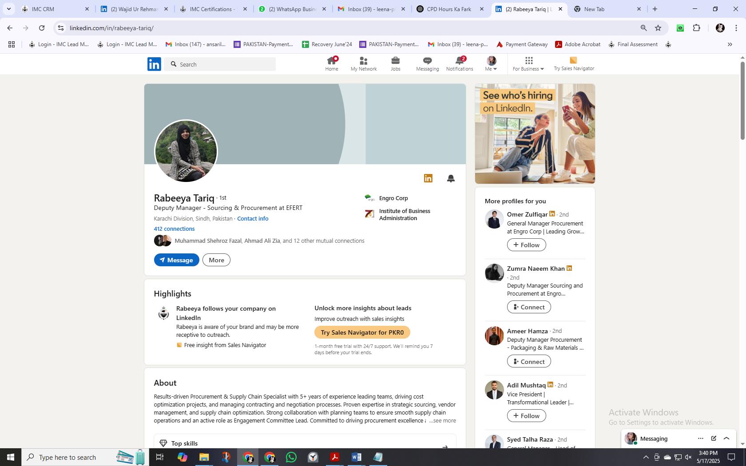Open Contact info link
Image resolution: width=746 pixels, height=466 pixels.
click(253, 219)
